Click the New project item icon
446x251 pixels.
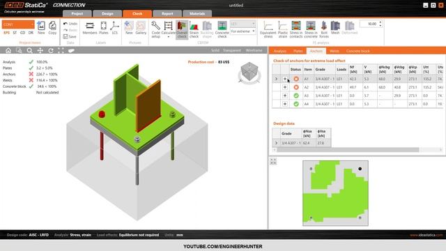point(41,28)
